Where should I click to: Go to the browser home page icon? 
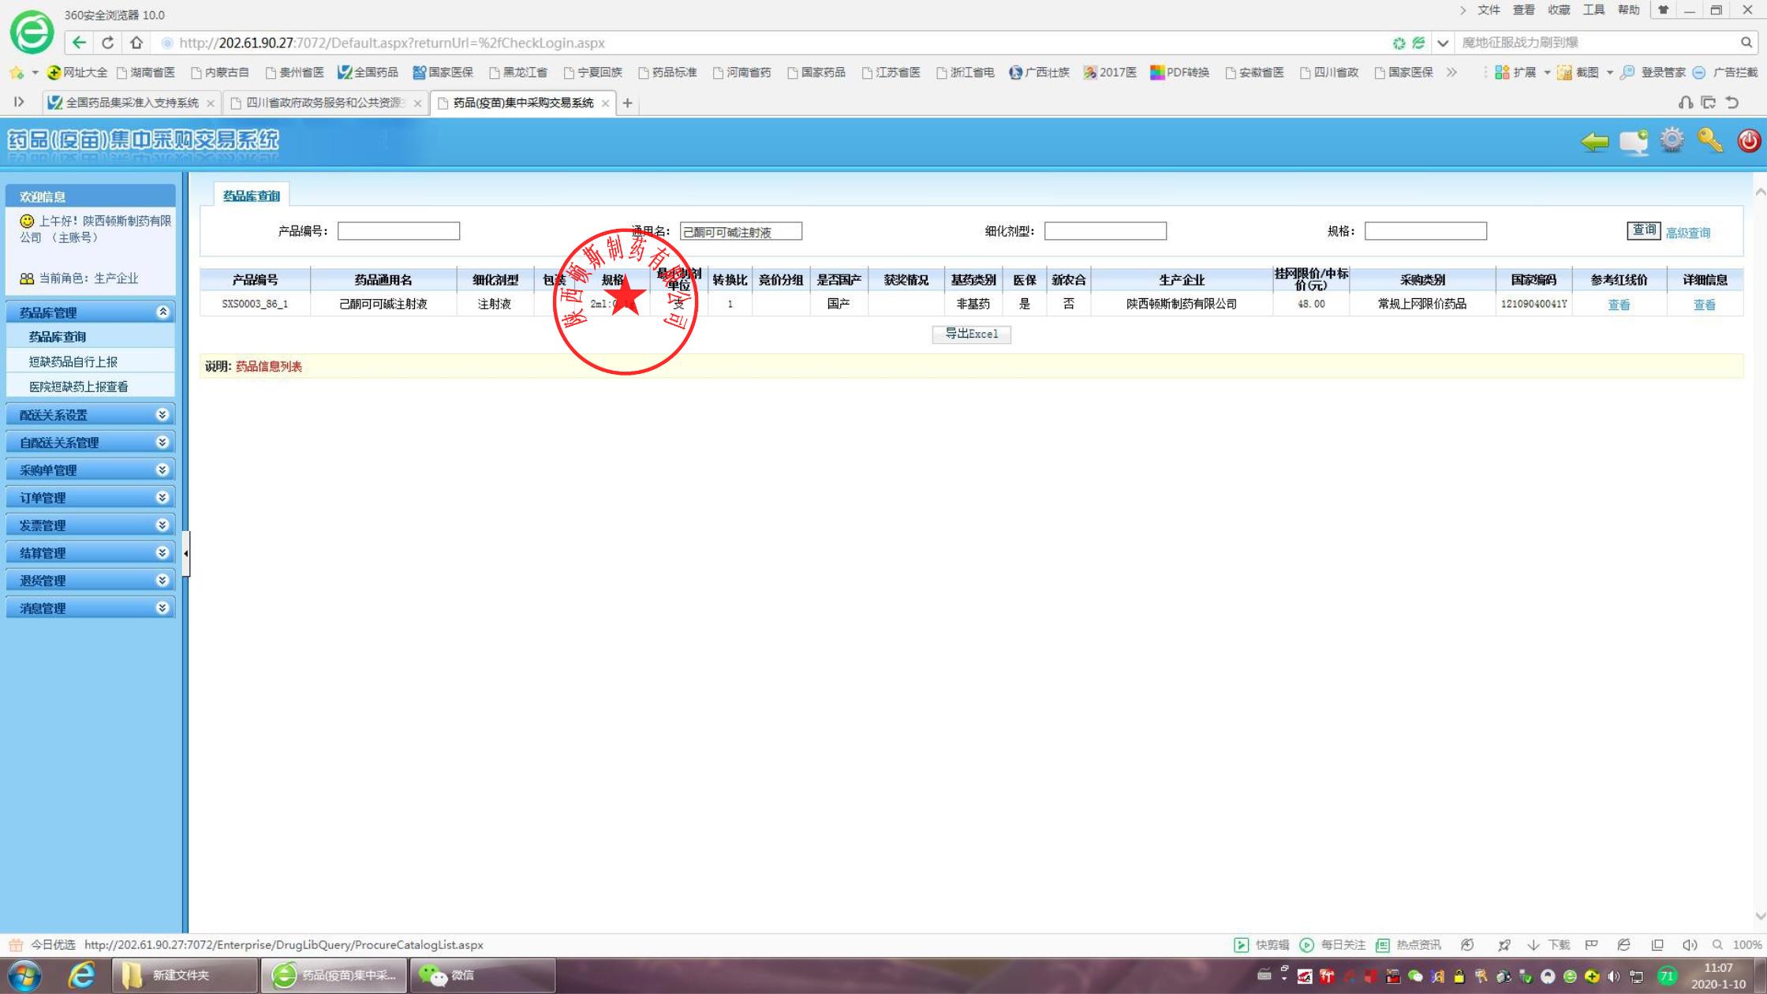pos(136,43)
